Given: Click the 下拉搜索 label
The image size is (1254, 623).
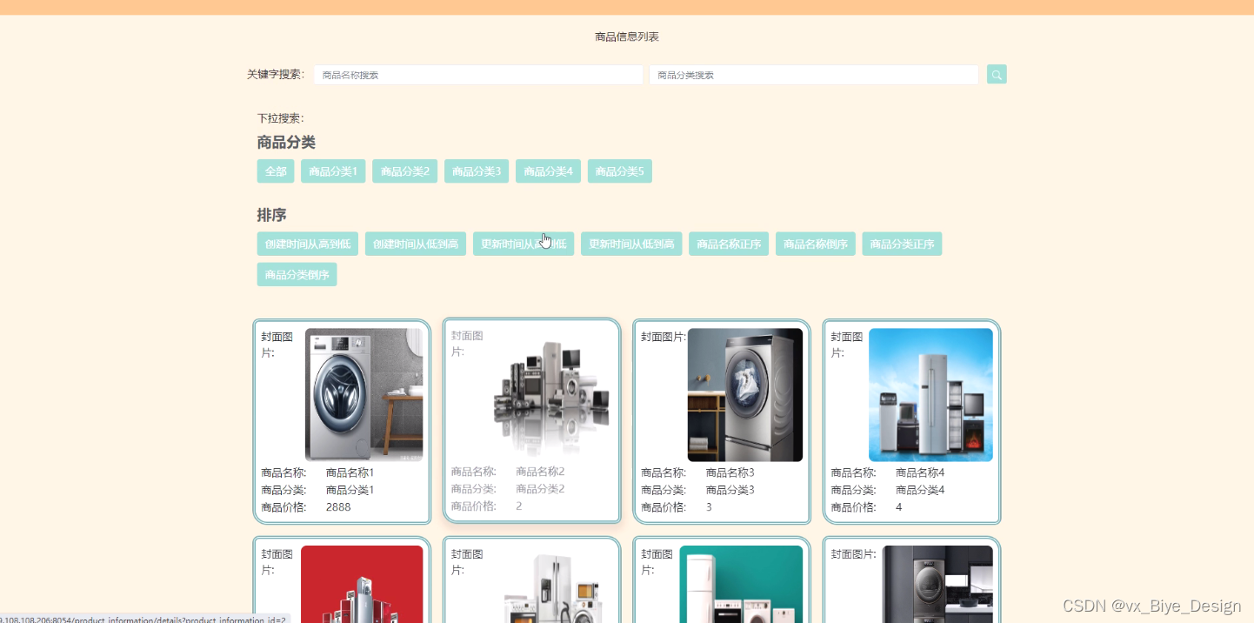Looking at the screenshot, I should tap(280, 118).
